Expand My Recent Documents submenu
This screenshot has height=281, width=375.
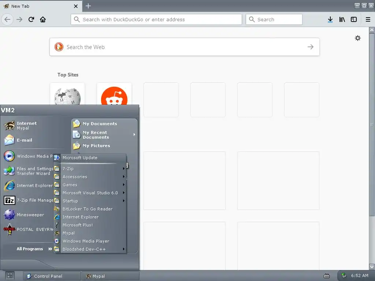pos(104,135)
